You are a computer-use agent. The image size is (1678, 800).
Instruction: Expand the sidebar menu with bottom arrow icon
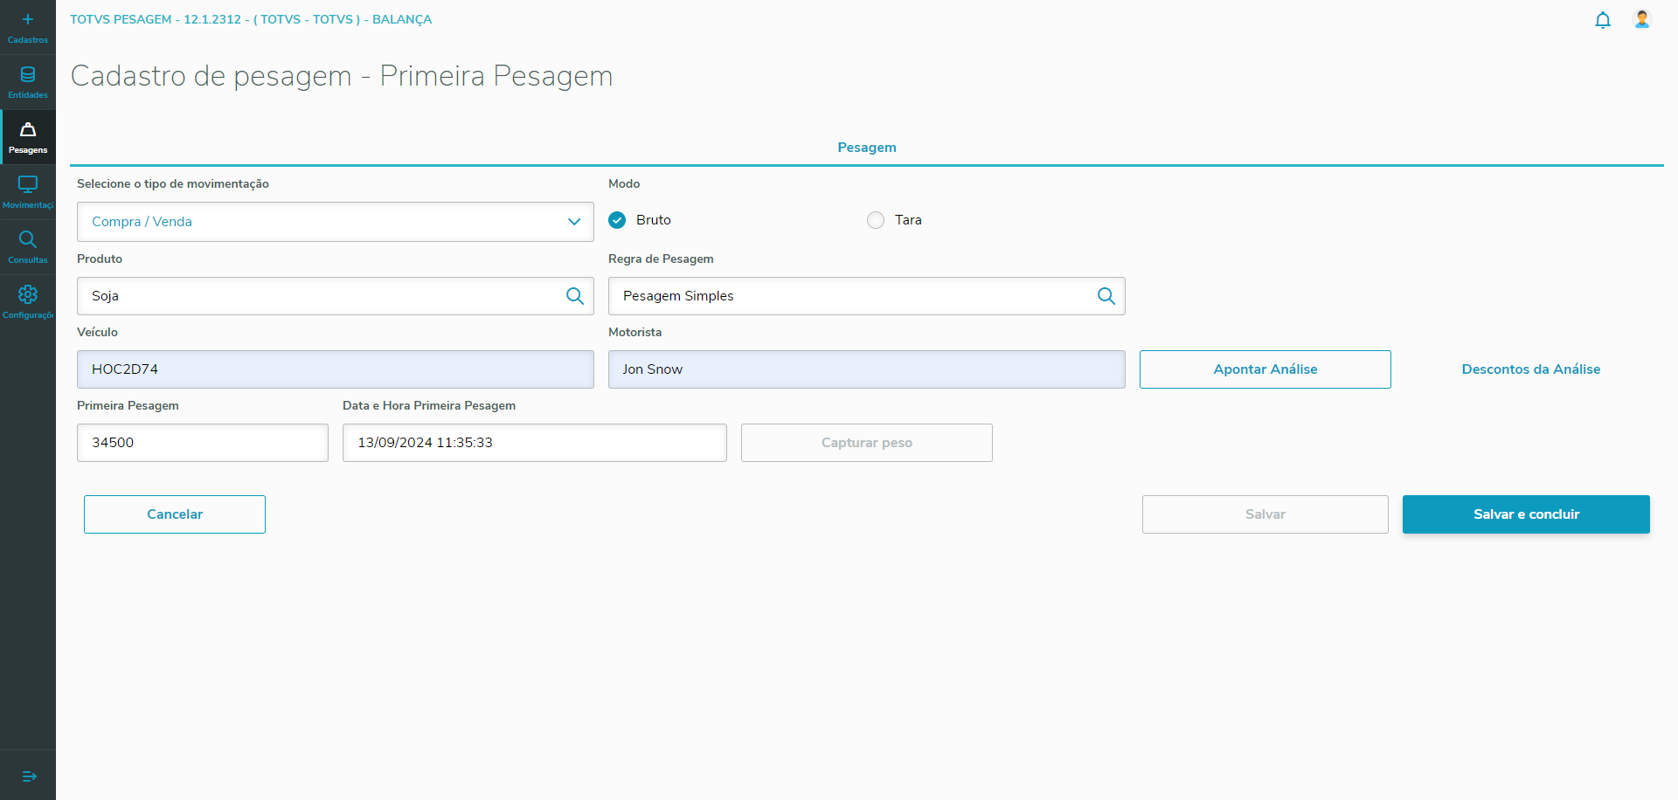click(29, 776)
